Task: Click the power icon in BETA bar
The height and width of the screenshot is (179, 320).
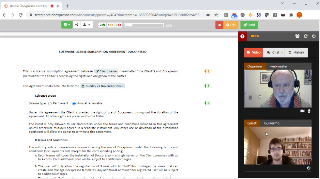Action: coord(314,36)
